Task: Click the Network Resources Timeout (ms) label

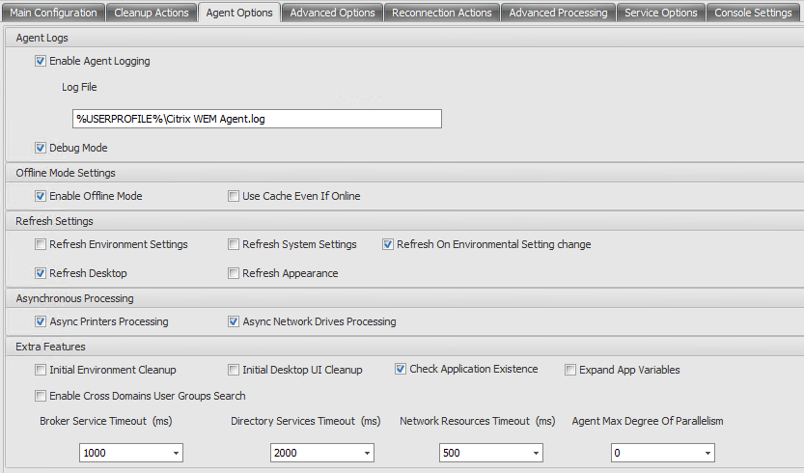Action: (478, 421)
